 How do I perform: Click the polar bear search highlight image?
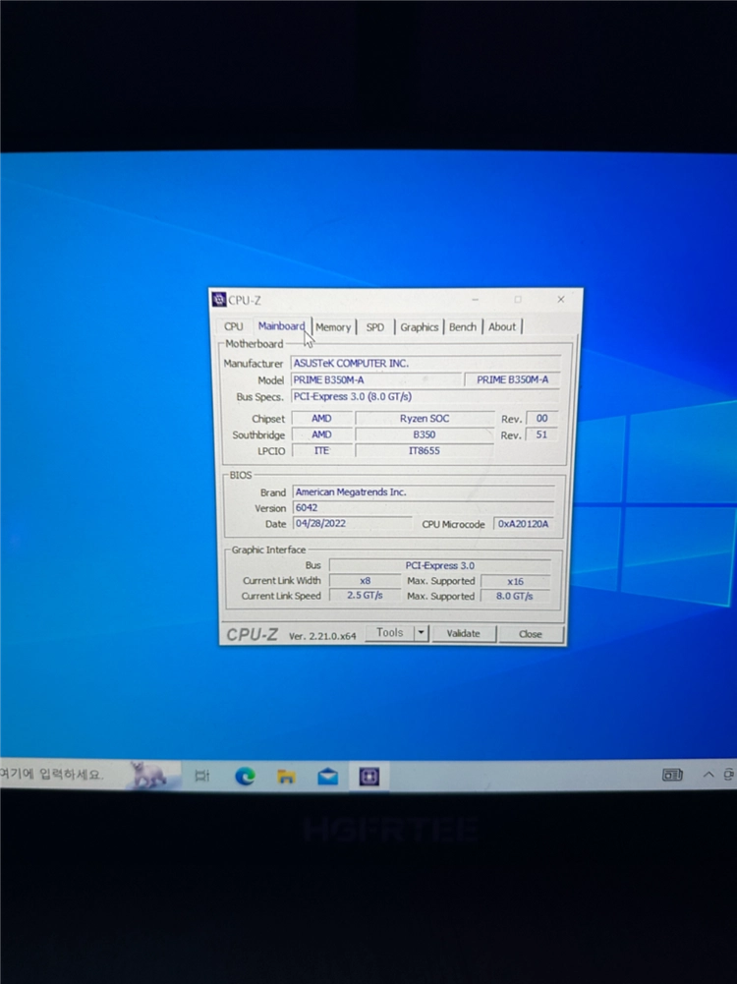click(149, 775)
